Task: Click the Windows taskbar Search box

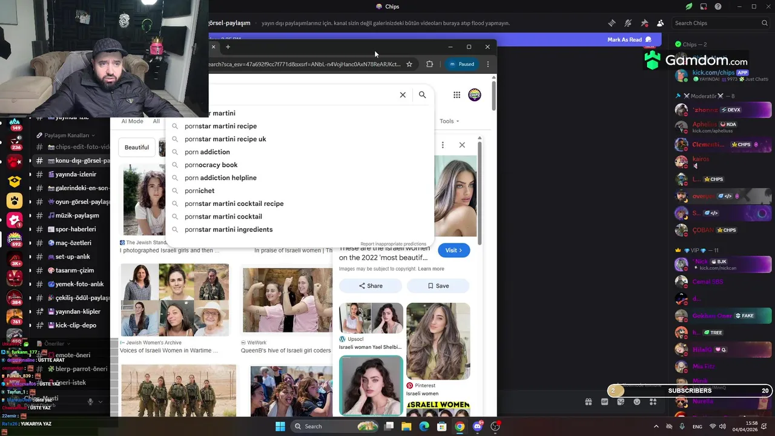Action: coord(335,426)
